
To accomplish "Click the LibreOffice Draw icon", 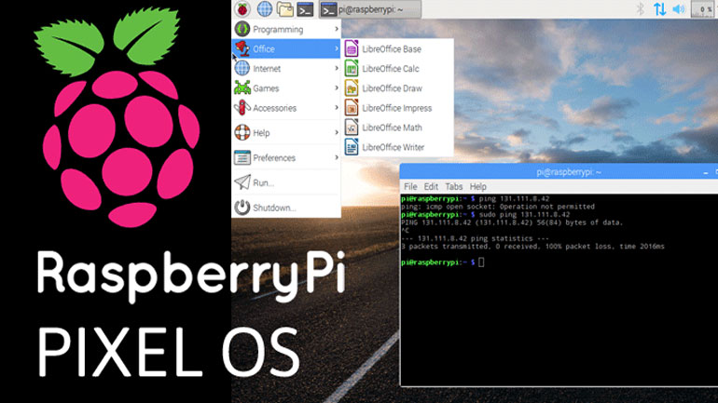I will (x=352, y=87).
